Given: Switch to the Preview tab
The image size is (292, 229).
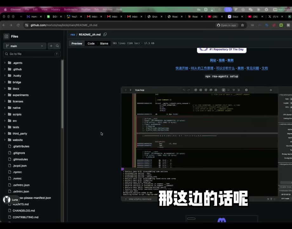Looking at the screenshot, I should pos(77,43).
